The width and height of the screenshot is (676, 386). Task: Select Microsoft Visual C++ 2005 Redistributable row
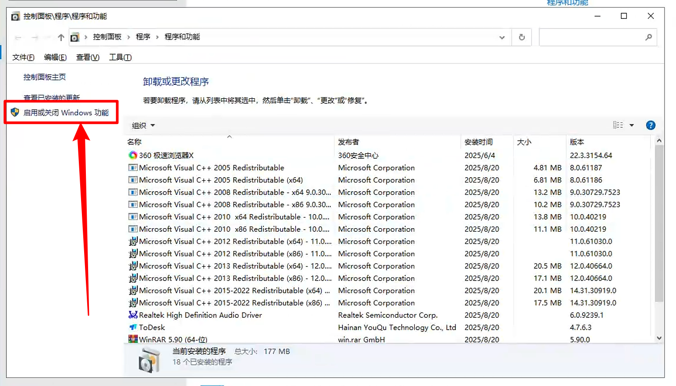tap(389, 168)
